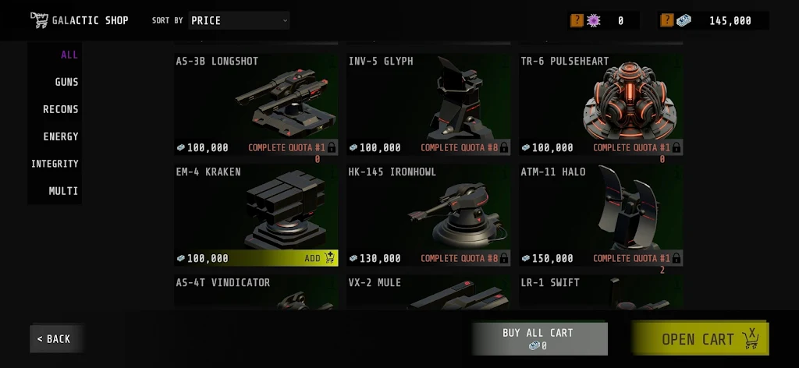Click the Buy All Cart button
The height and width of the screenshot is (368, 799).
[x=539, y=338]
